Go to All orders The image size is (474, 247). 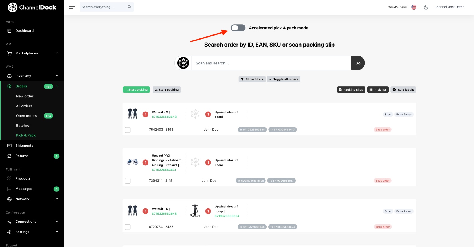[24, 106]
